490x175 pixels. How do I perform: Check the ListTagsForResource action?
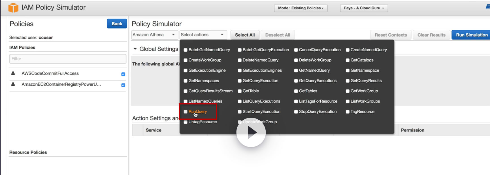(x=296, y=101)
